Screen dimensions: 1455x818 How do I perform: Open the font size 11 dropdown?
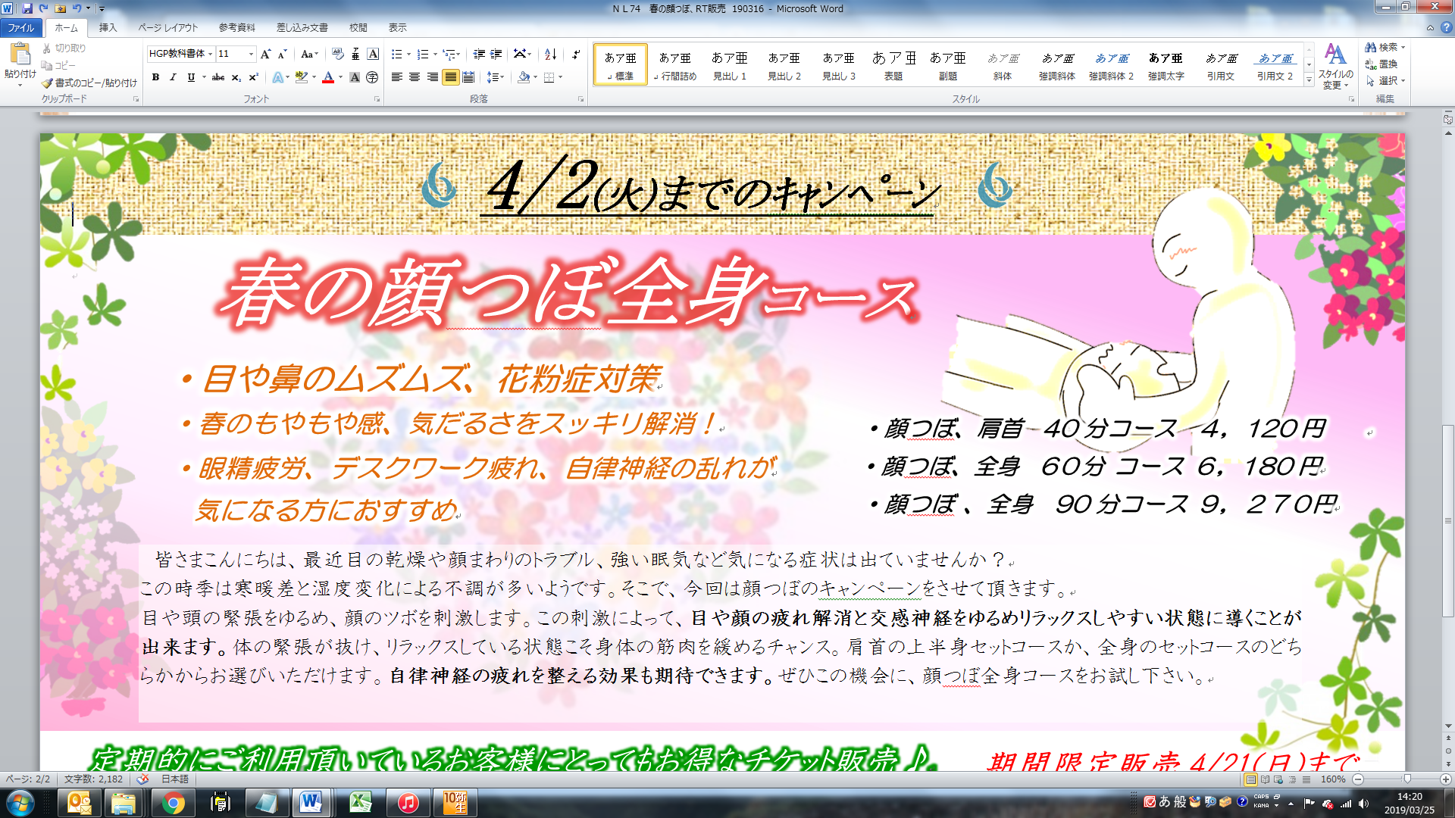(251, 54)
